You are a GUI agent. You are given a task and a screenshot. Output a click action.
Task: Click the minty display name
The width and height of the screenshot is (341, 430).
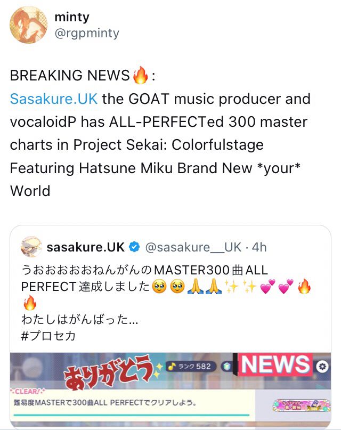pyautogui.click(x=72, y=17)
